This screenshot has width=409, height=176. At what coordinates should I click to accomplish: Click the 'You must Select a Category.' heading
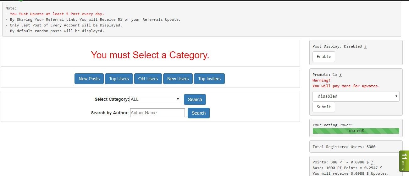click(150, 55)
